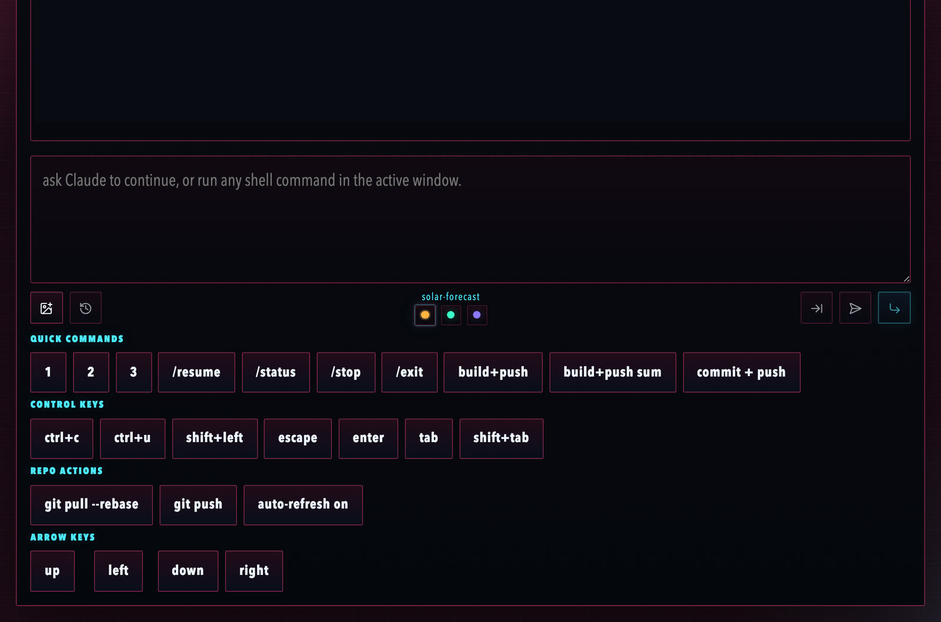The height and width of the screenshot is (622, 941).
Task: Run the /stop quick command
Action: [346, 372]
